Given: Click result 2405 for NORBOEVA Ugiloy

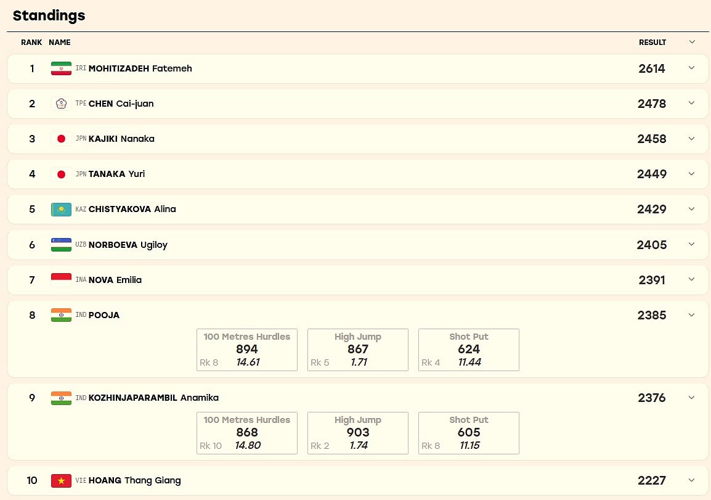Looking at the screenshot, I should point(652,245).
